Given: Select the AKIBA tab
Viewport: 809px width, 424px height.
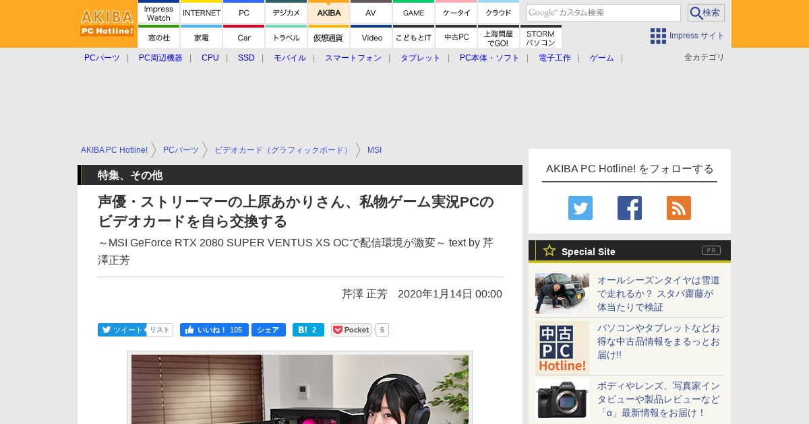Looking at the screenshot, I should point(329,11).
